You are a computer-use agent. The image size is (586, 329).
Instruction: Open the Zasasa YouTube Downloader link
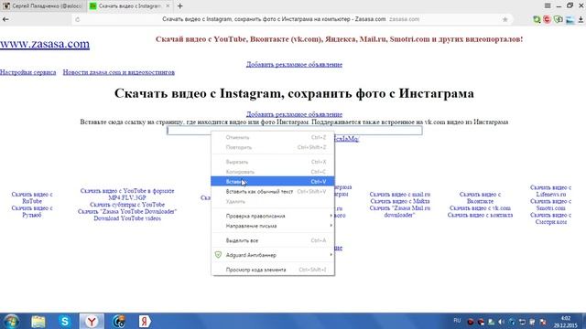pyautogui.click(x=127, y=211)
